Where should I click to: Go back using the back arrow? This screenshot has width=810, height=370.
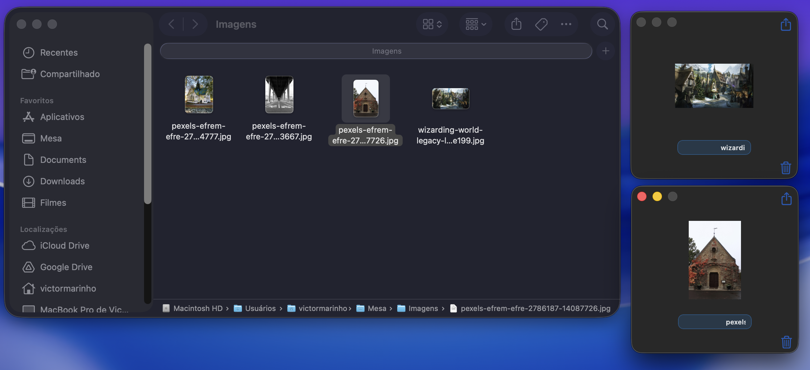(172, 24)
